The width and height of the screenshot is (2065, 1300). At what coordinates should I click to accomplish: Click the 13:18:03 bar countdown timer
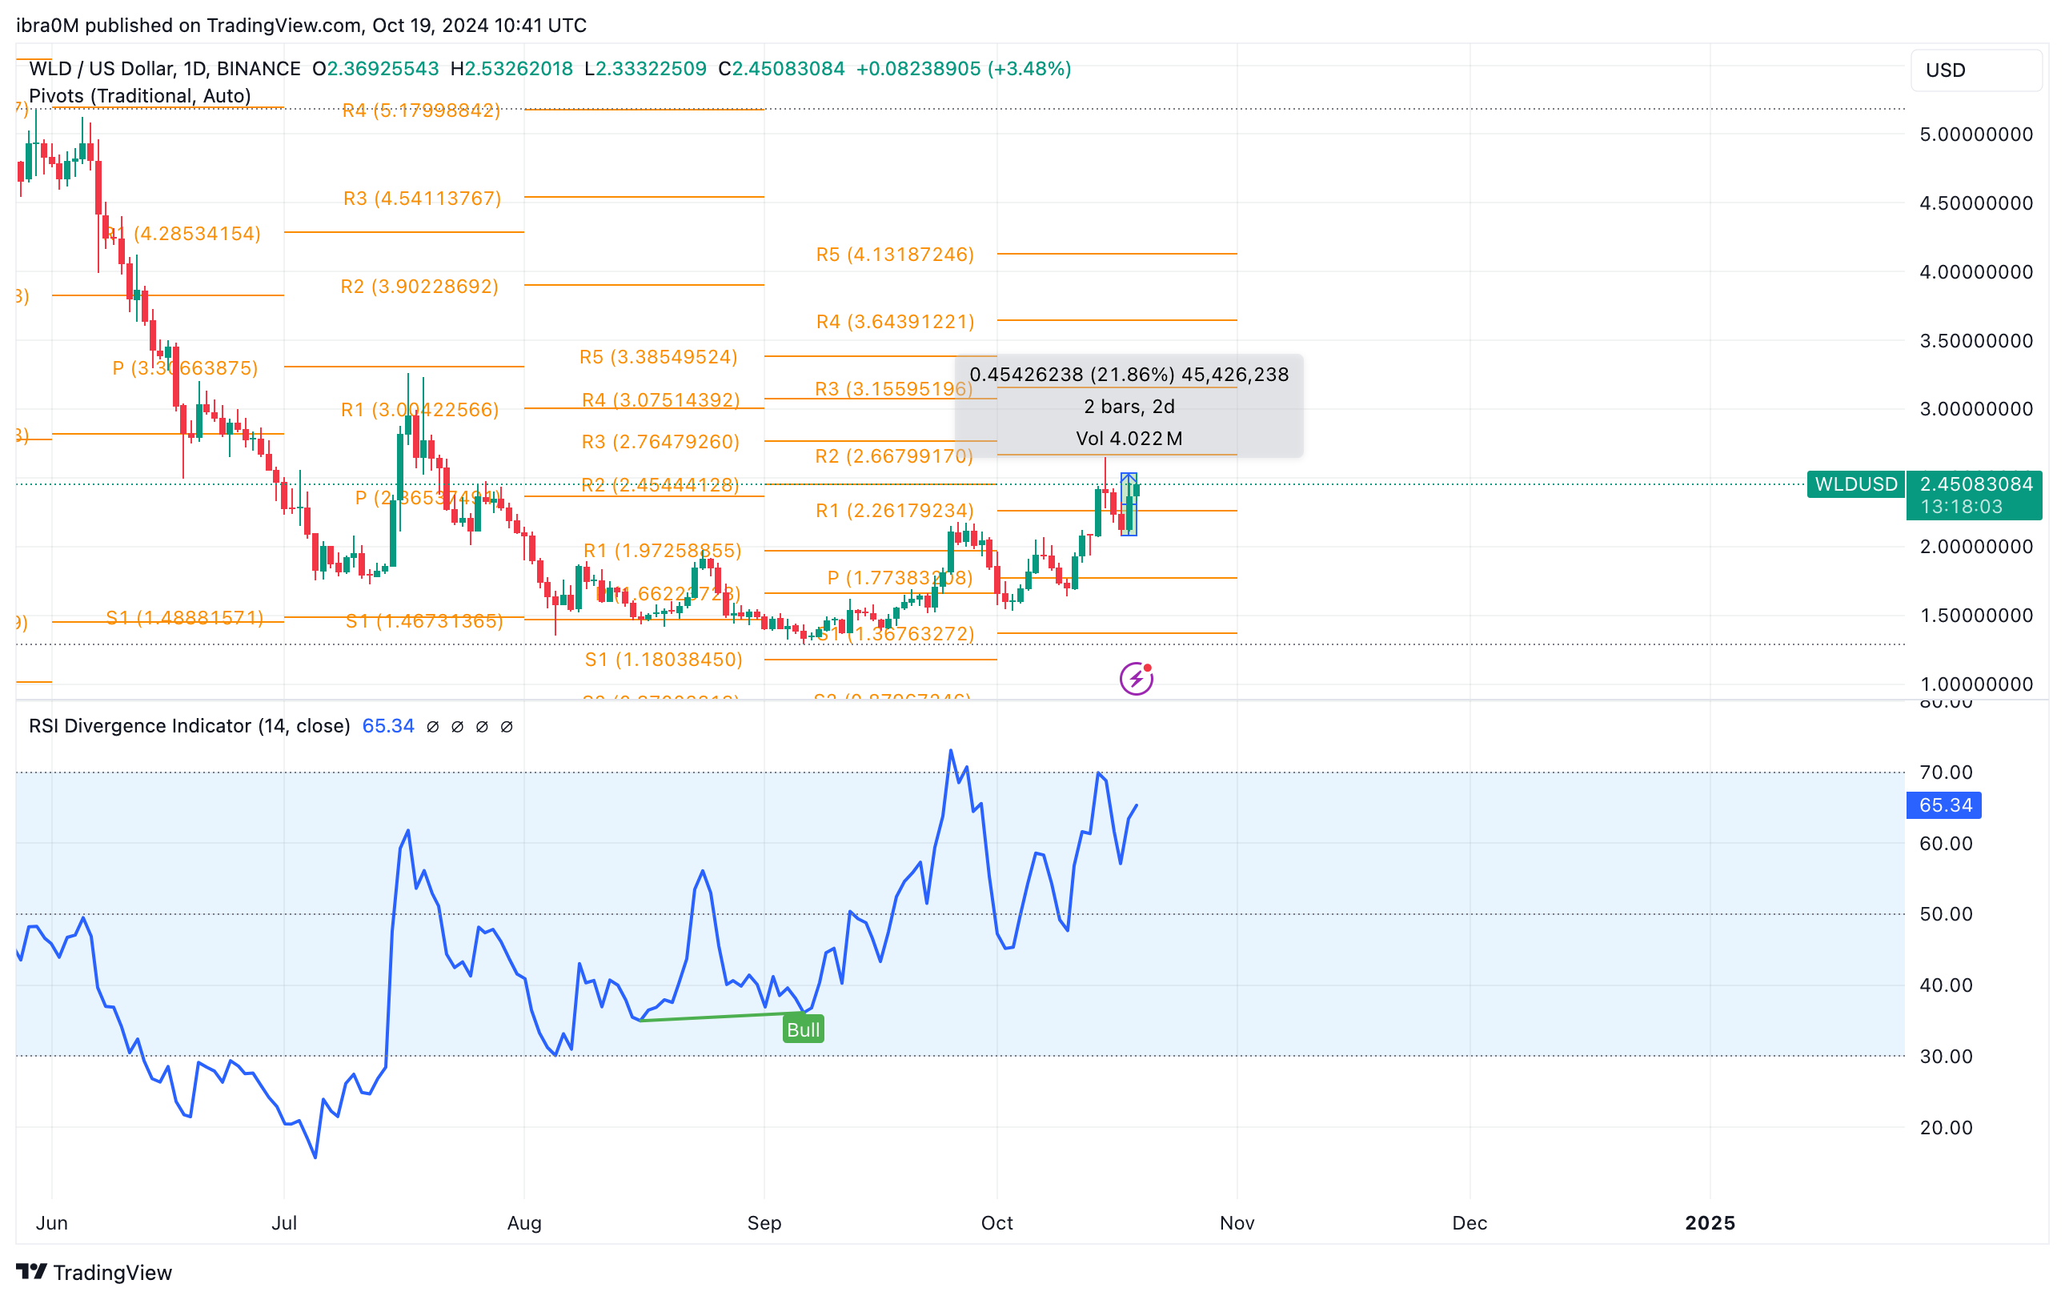pyautogui.click(x=1961, y=507)
